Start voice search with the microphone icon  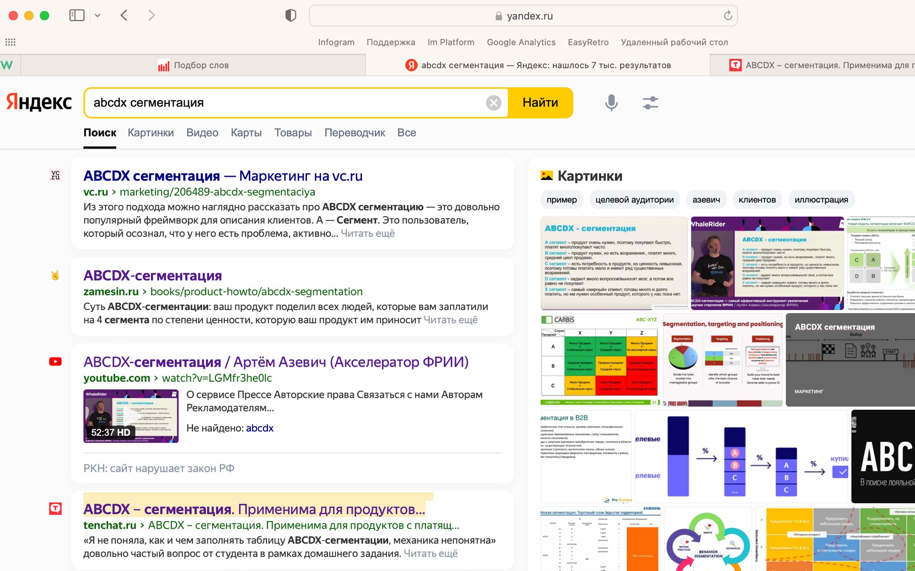611,103
